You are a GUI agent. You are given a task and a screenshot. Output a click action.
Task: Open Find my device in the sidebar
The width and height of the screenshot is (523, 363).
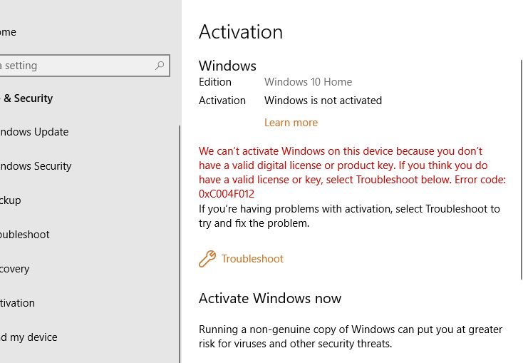pyautogui.click(x=29, y=337)
